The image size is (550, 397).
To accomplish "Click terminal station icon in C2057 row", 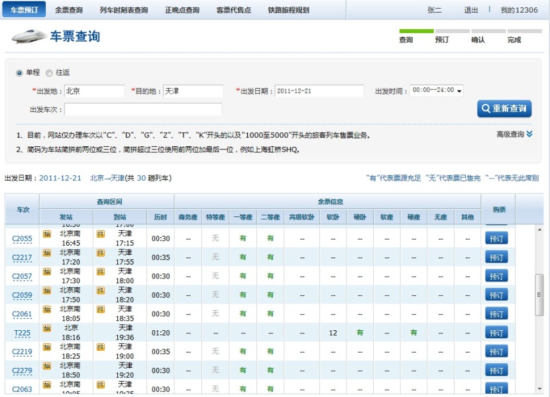I will click(101, 271).
